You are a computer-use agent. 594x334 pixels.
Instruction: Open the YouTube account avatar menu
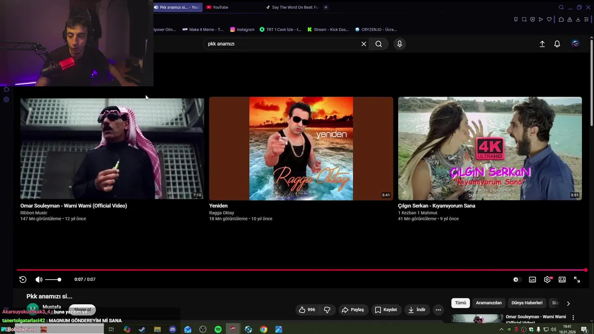(x=575, y=44)
